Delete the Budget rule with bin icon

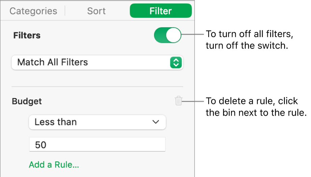(x=178, y=101)
